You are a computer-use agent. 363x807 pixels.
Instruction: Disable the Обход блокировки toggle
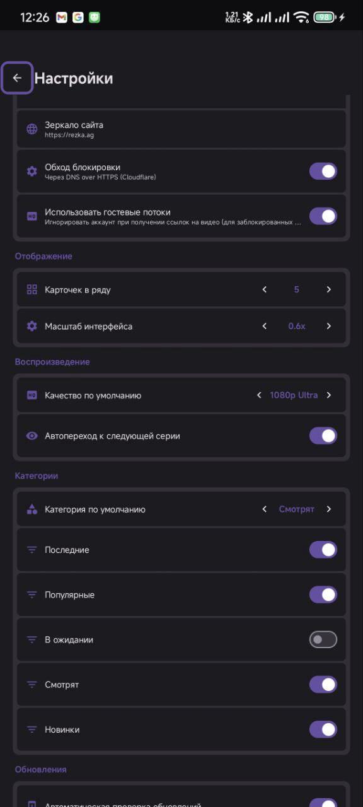coord(323,171)
